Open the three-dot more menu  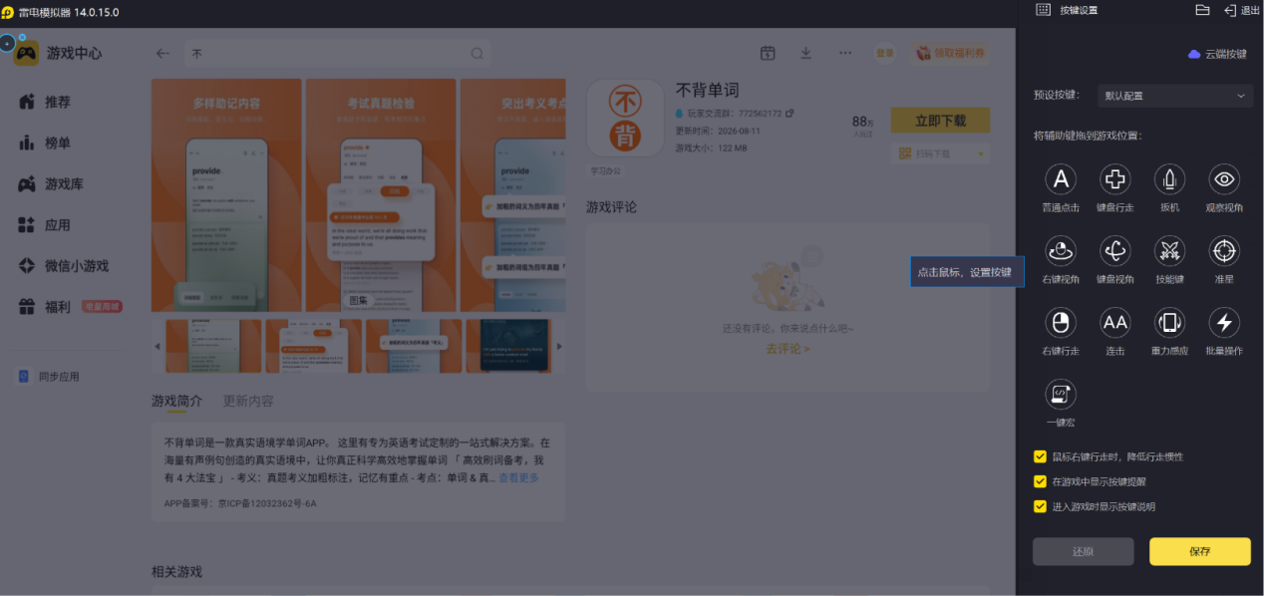pos(845,53)
